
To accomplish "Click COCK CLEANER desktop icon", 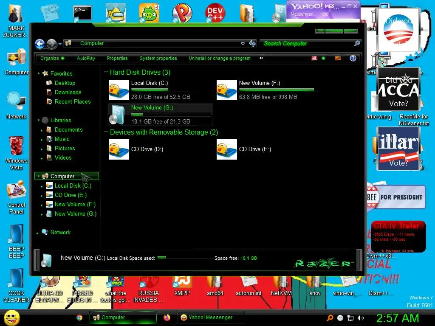I will (16, 286).
